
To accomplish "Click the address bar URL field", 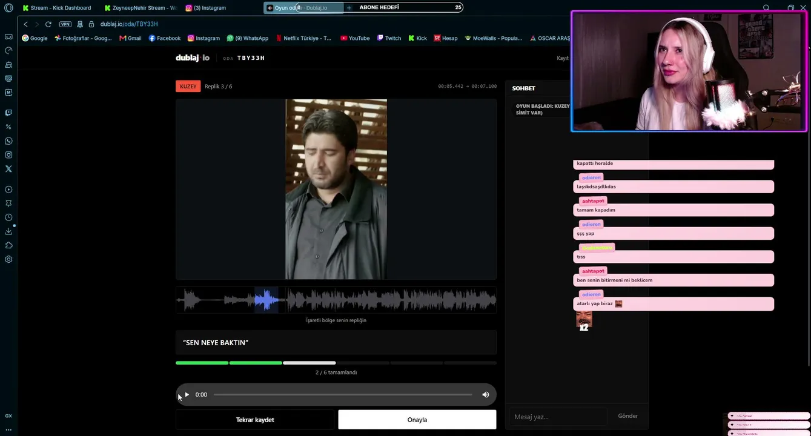I will 129,24.
